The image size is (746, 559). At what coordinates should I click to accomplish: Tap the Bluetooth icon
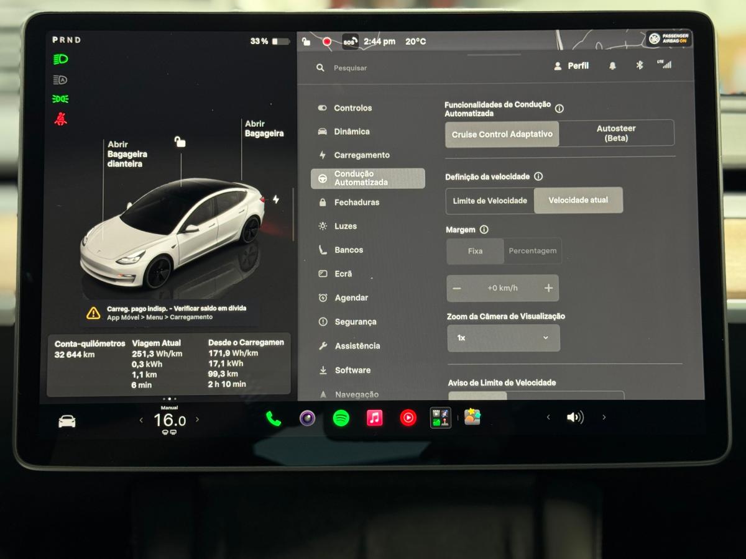(639, 65)
